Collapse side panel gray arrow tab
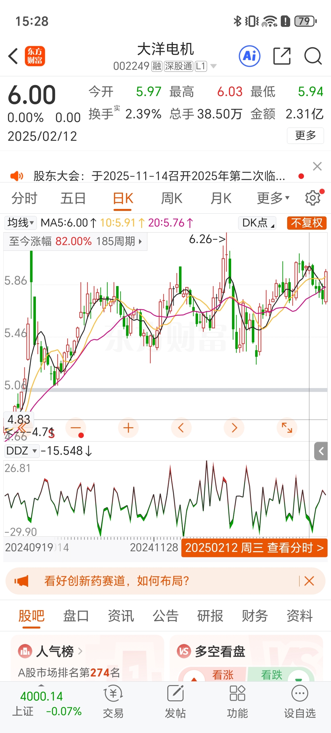The height and width of the screenshot is (733, 331). (x=321, y=451)
